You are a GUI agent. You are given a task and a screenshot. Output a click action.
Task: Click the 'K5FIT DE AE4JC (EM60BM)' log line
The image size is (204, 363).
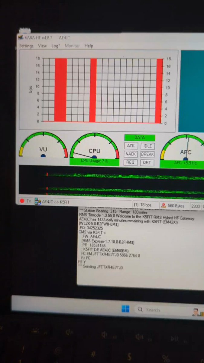pos(105,250)
